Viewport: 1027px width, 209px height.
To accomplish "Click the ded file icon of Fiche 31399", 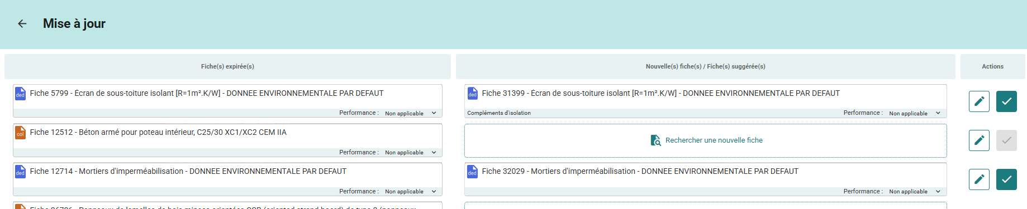I will tap(472, 94).
